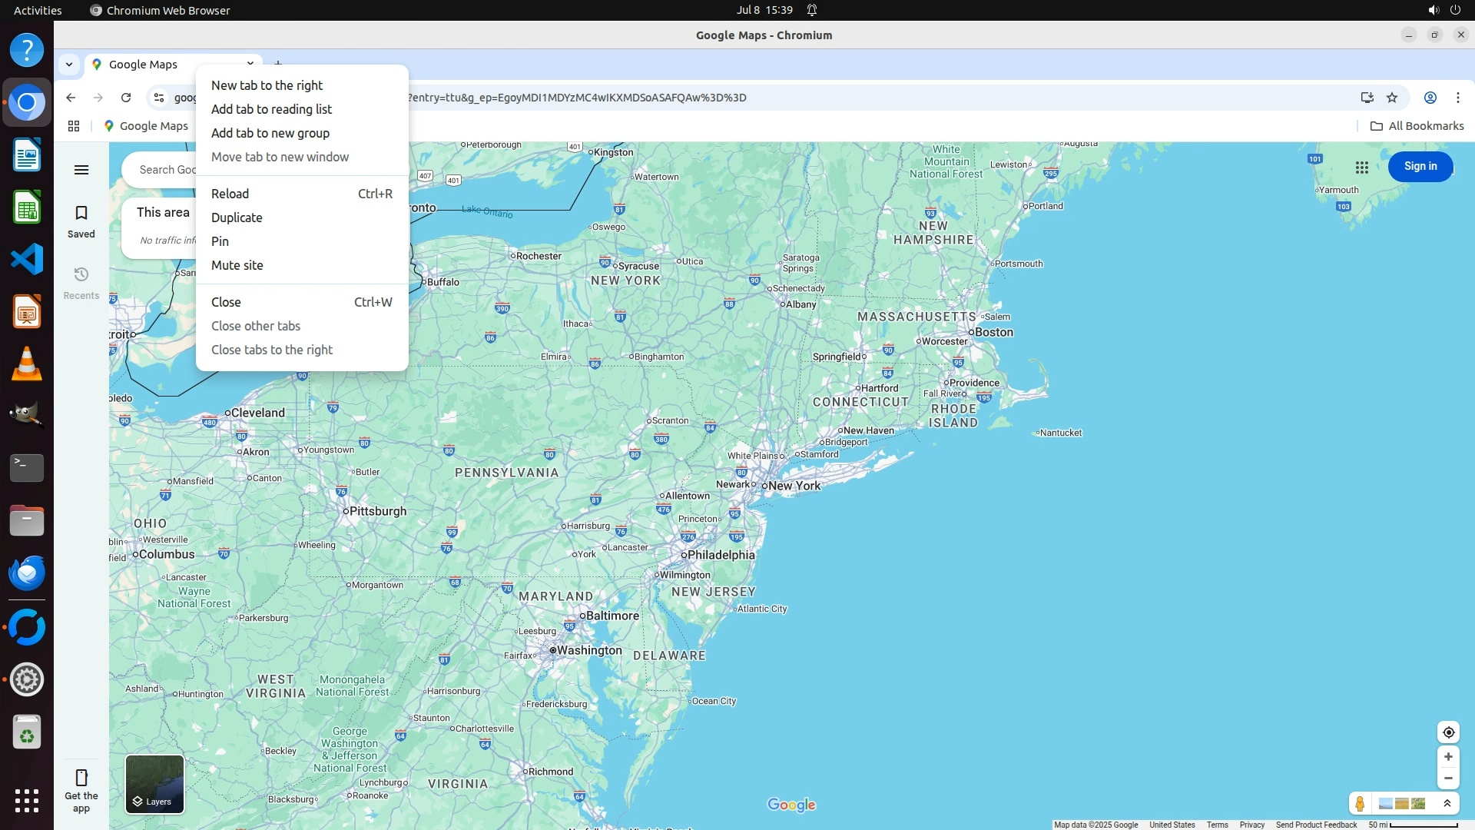Viewport: 1475px width, 830px height.
Task: Show your location on the map
Action: pyautogui.click(x=1448, y=732)
